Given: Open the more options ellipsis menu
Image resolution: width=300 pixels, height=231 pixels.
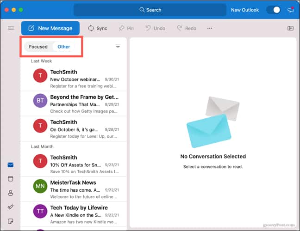Looking at the screenshot, I should 210,28.
